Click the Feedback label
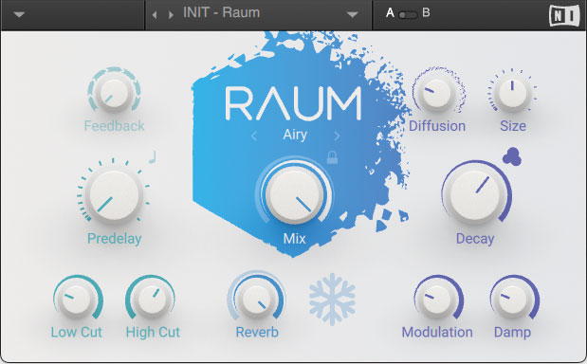The image size is (587, 364). pyautogui.click(x=114, y=126)
